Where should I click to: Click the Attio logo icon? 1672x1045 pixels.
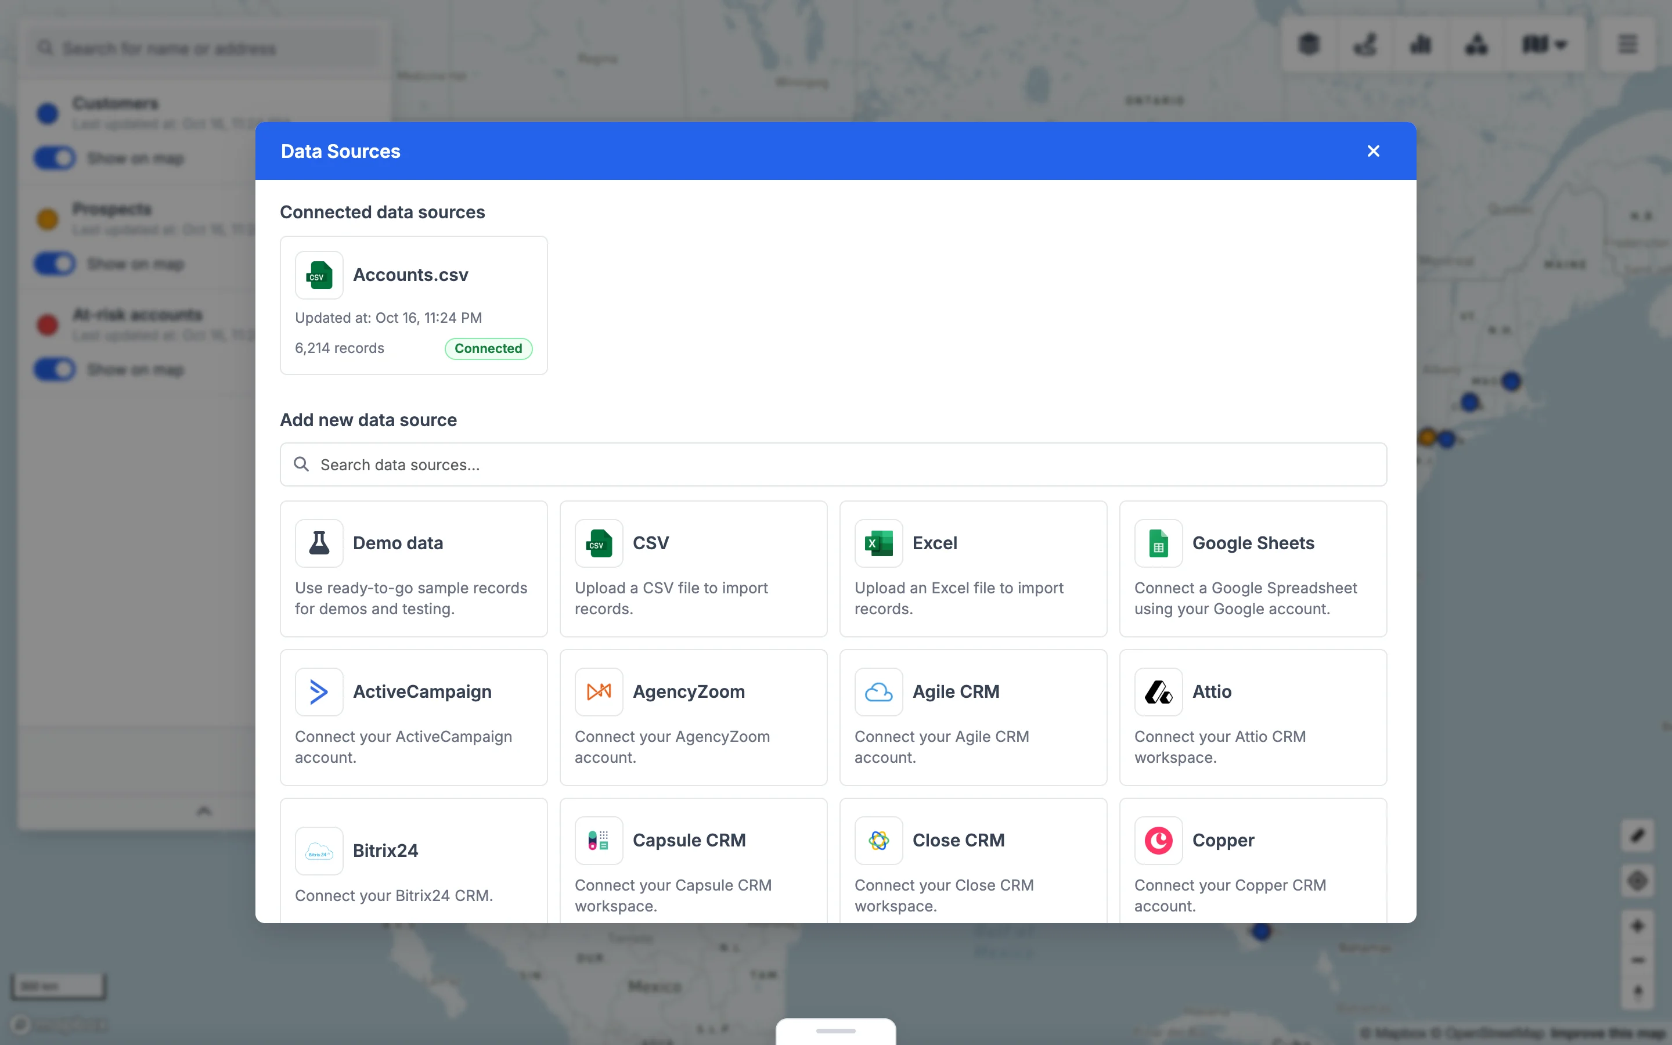pyautogui.click(x=1158, y=692)
